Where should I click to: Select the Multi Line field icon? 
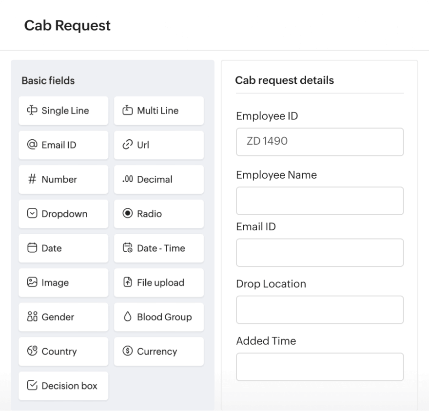point(158,111)
